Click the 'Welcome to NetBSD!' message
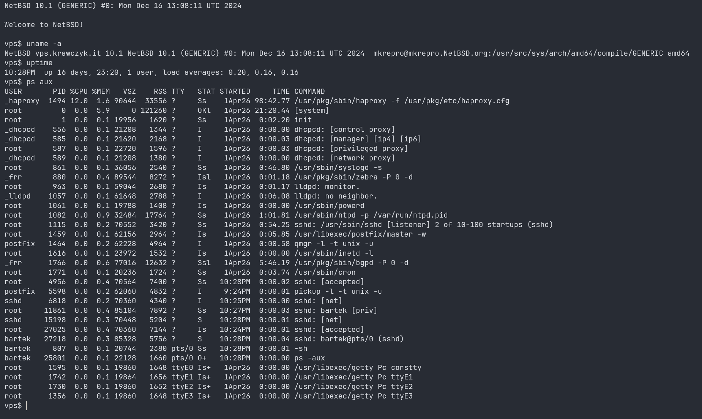The width and height of the screenshot is (702, 419). click(44, 25)
